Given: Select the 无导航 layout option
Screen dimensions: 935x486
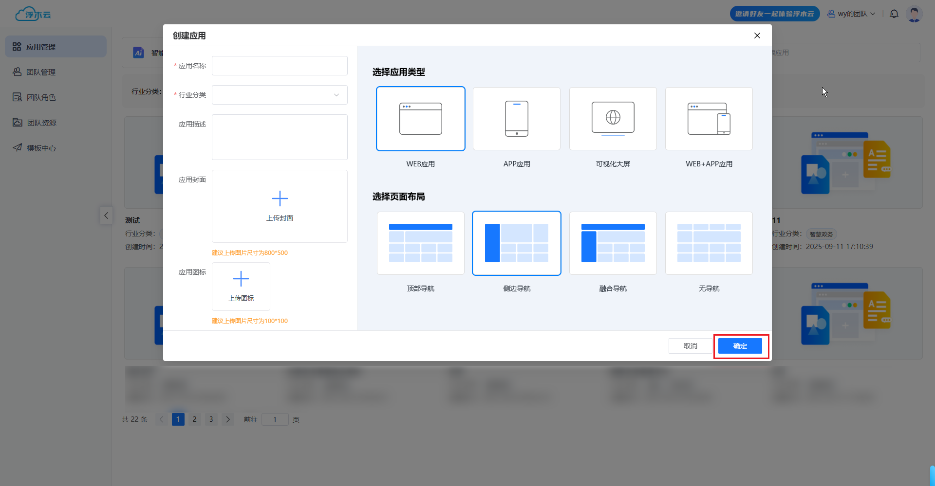Looking at the screenshot, I should click(709, 243).
